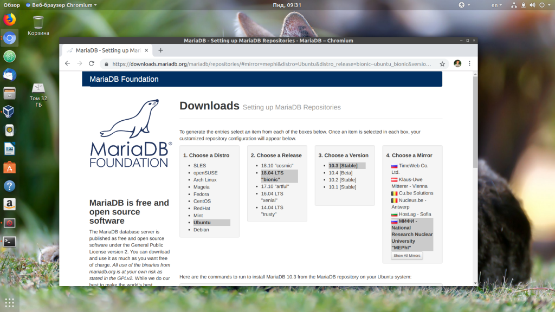This screenshot has width=555, height=312.
Task: Pick version 10.4 [Beta]
Action: pyautogui.click(x=341, y=173)
